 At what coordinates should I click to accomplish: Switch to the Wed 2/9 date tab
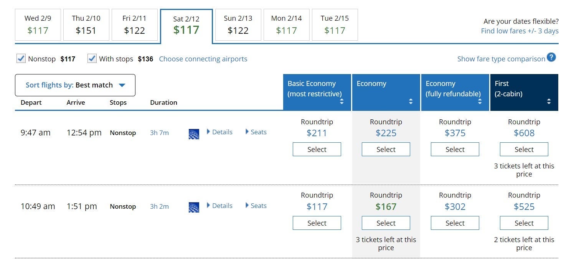(x=38, y=25)
